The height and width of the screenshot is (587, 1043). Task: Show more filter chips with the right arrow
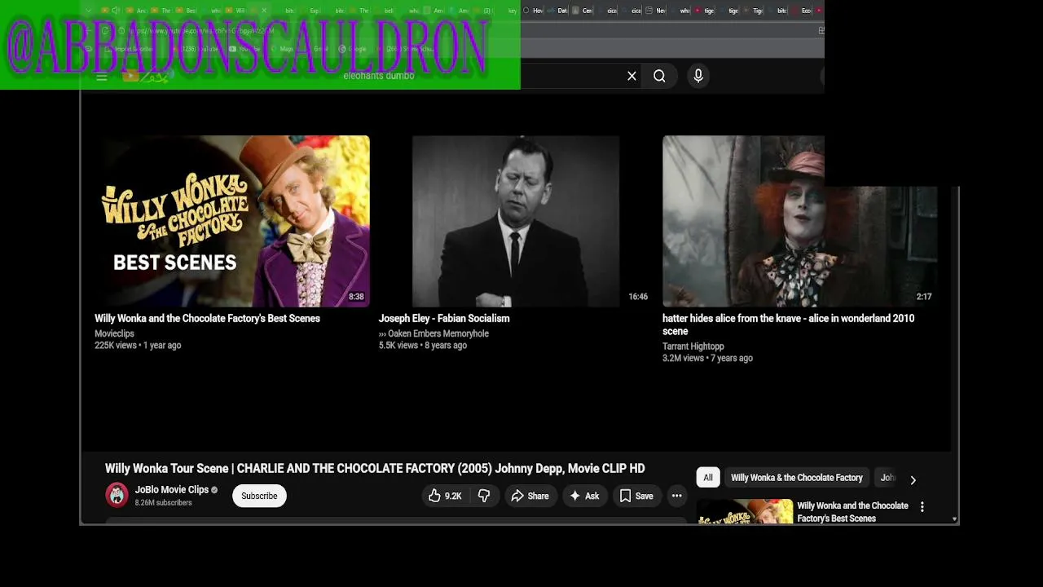[x=913, y=479]
